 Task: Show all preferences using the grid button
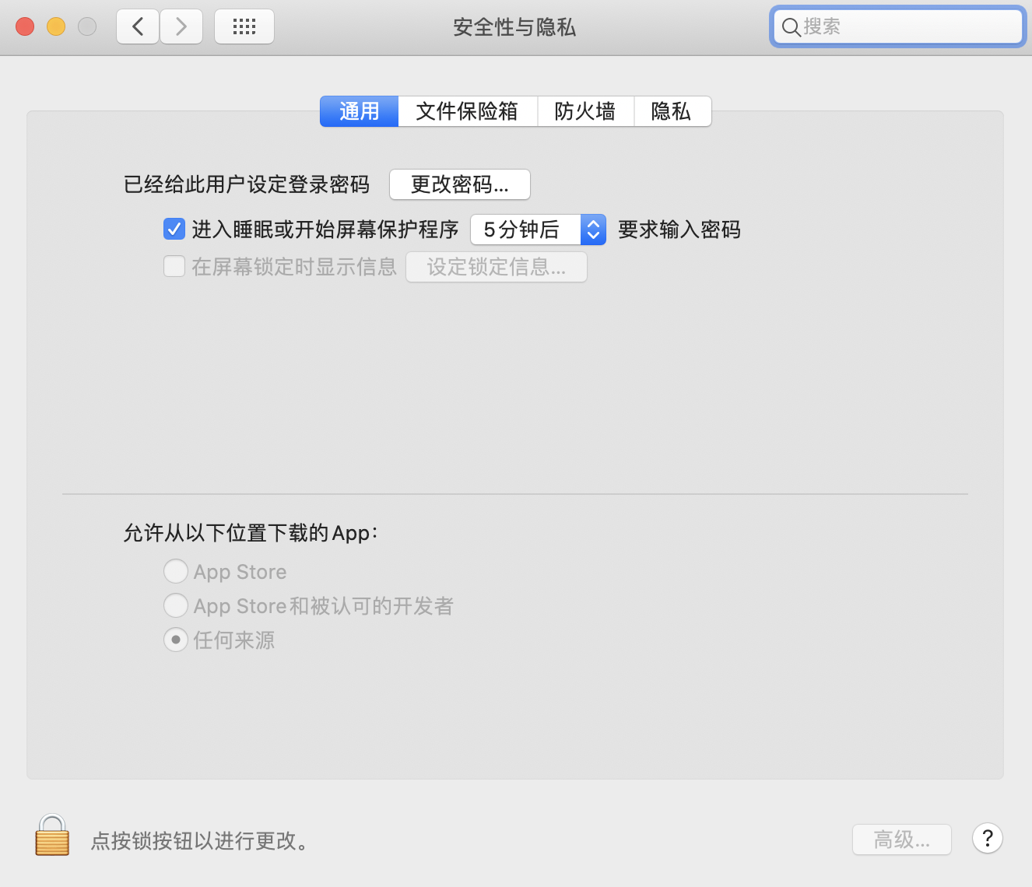[244, 26]
